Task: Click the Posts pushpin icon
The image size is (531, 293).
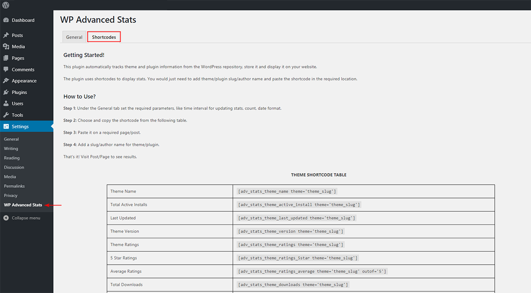Action: (x=6, y=35)
